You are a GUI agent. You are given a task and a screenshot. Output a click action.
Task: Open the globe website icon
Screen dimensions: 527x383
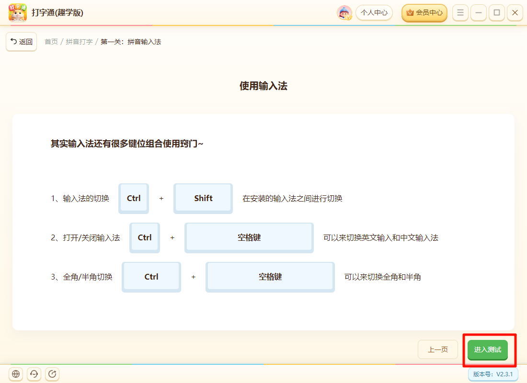16,373
